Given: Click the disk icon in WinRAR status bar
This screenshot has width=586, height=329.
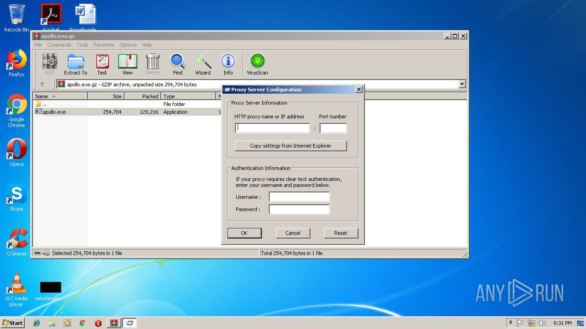Looking at the screenshot, I should point(38,253).
